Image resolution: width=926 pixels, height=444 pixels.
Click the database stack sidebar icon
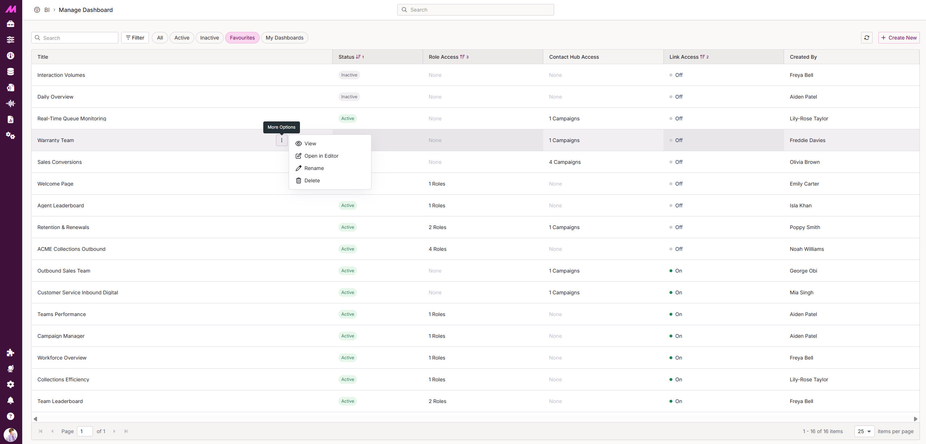tap(11, 72)
